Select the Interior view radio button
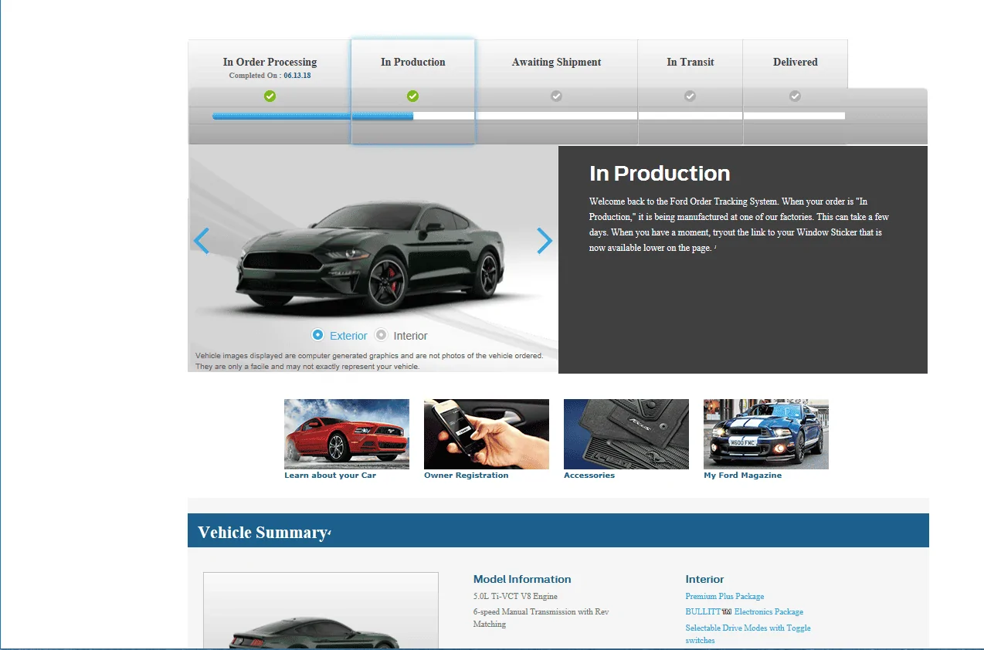Viewport: 984px width, 650px height. click(x=381, y=335)
